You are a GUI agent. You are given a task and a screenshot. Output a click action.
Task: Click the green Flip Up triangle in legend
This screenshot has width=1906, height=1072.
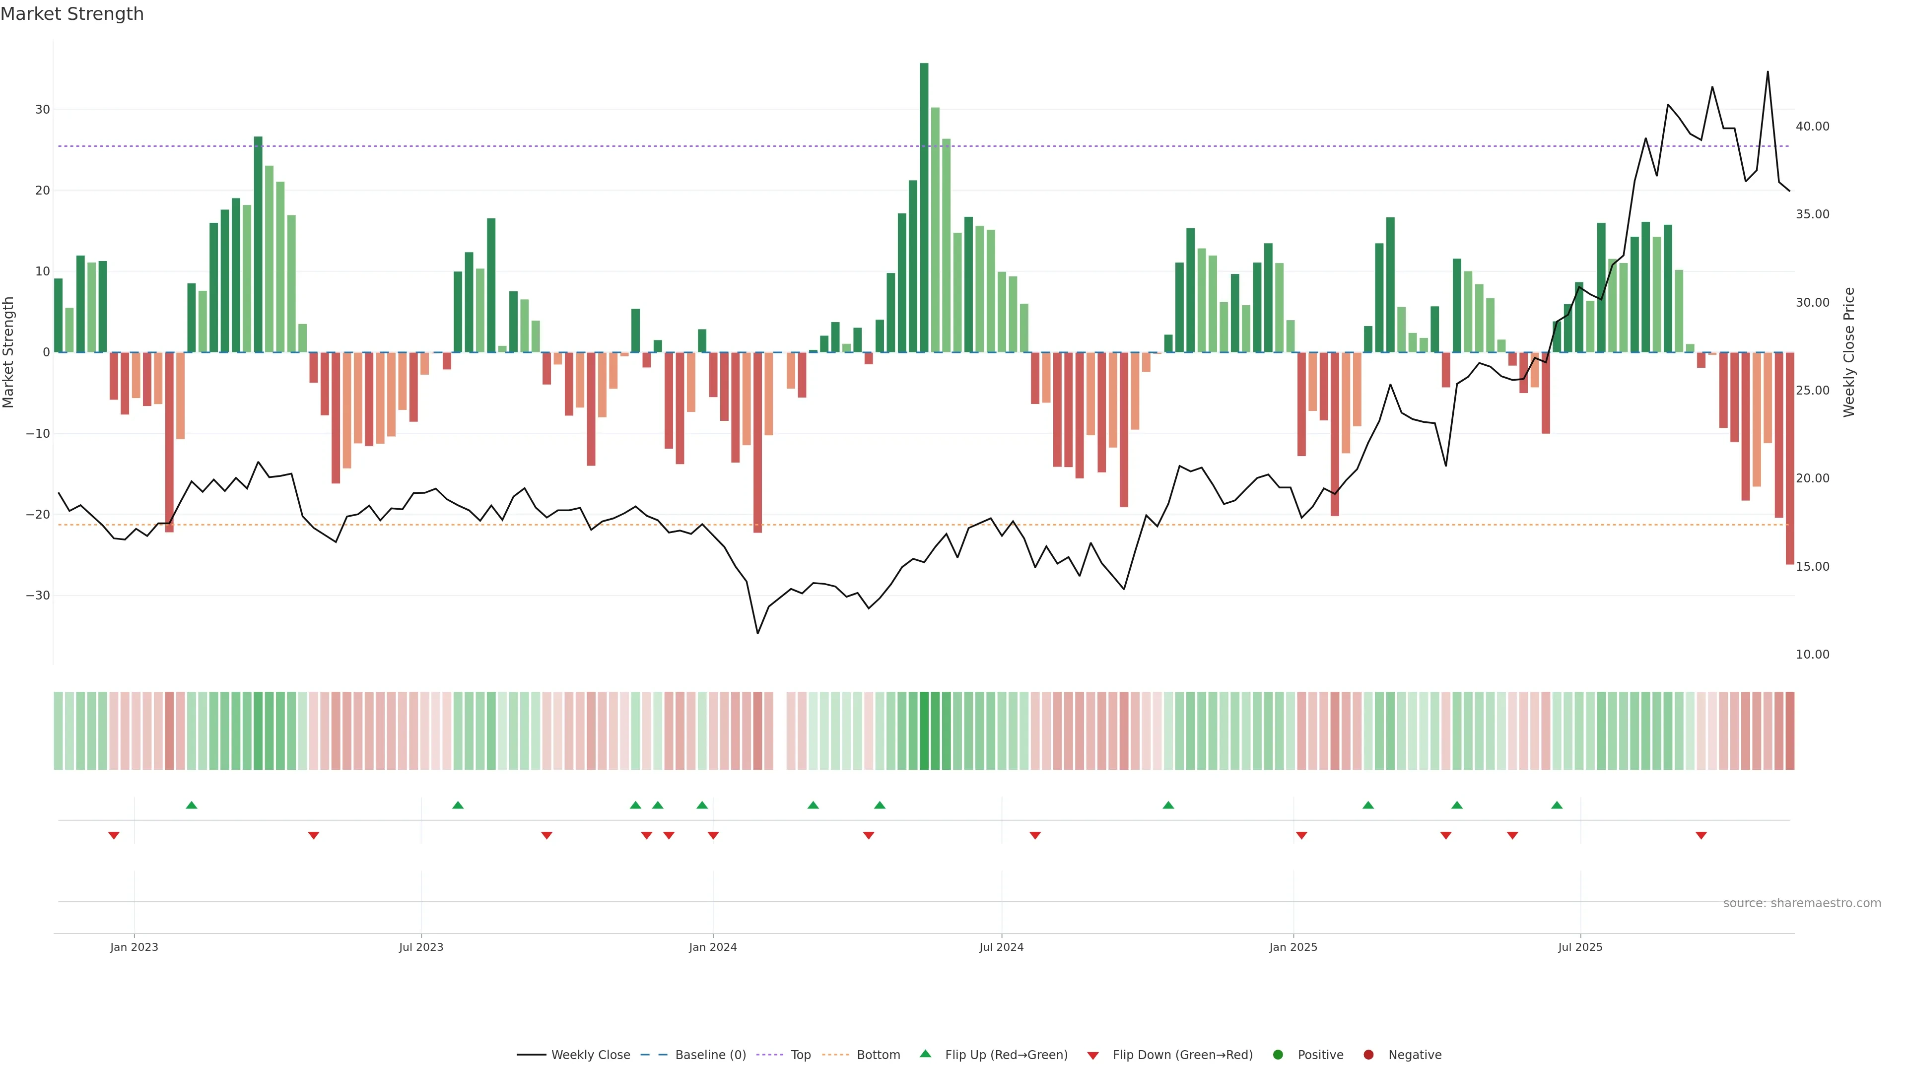tap(925, 1054)
